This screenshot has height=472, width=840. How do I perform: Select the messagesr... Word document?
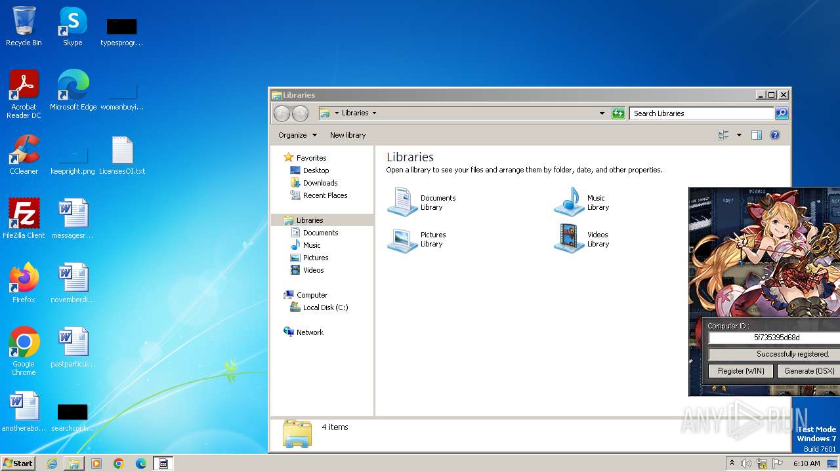(x=73, y=219)
